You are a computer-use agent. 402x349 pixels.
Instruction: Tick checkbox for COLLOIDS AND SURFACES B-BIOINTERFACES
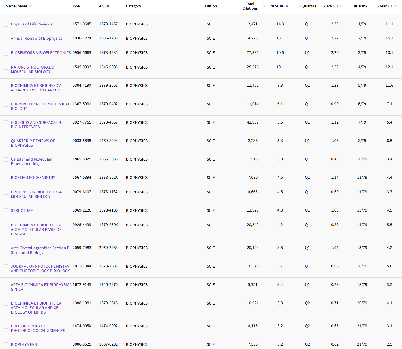(6, 123)
